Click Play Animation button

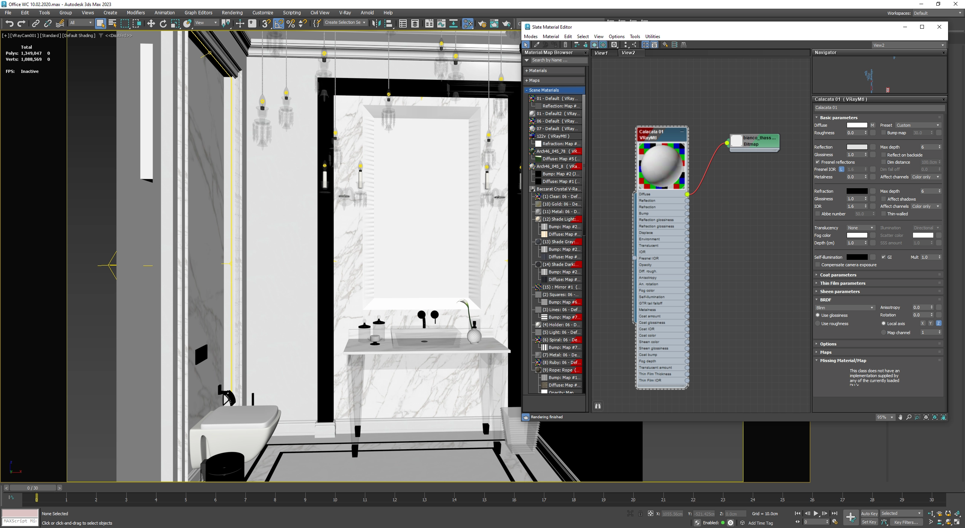click(x=816, y=513)
